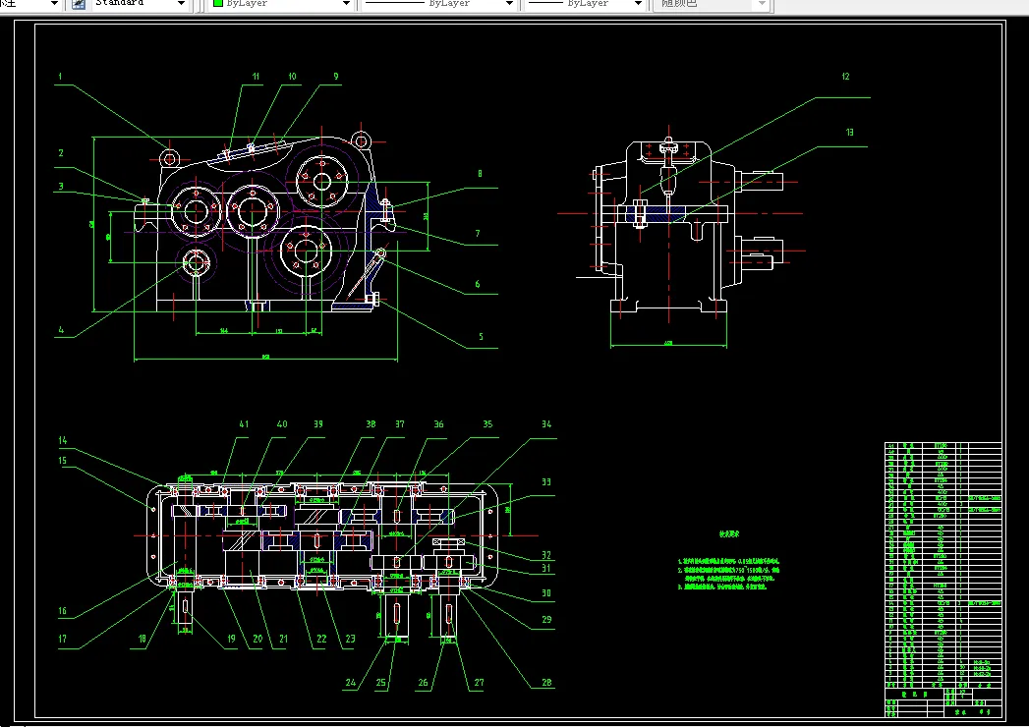Select part balloon label 4

61,330
